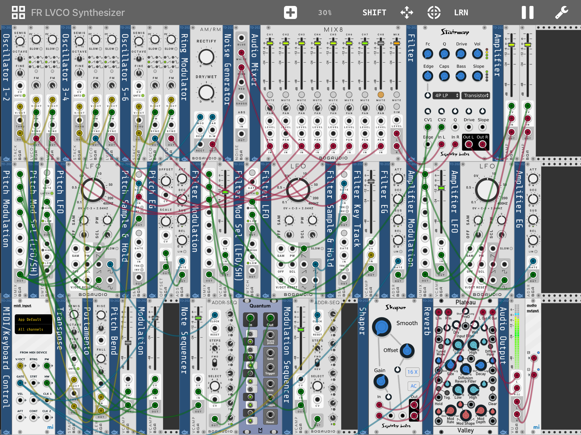Click the Stairway Q knob
The height and width of the screenshot is (435, 581).
pos(444,54)
